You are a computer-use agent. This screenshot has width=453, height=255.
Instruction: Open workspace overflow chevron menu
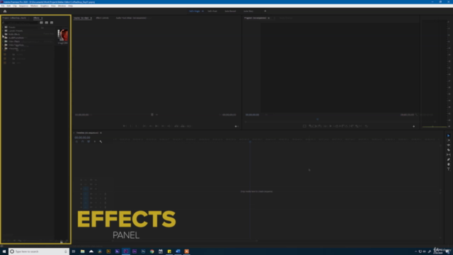click(x=265, y=11)
